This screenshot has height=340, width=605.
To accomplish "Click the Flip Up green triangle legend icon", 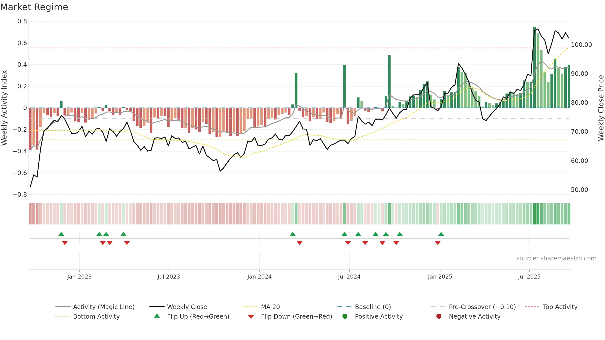I will coord(157,316).
